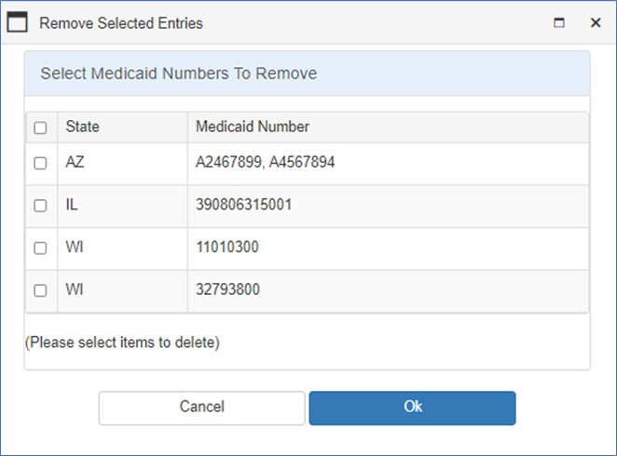This screenshot has height=456, width=617.
Task: Click the Cancel button
Action: (202, 408)
